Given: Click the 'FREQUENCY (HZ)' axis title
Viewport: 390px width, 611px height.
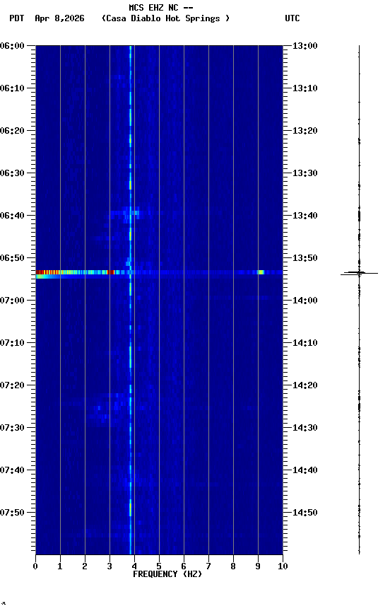Looking at the screenshot, I should coord(167,574).
